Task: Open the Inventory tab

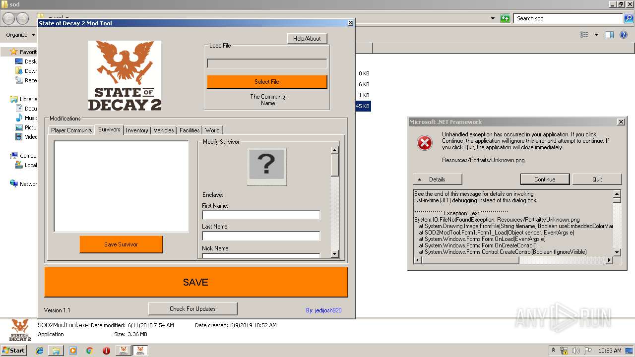Action: coord(137,130)
